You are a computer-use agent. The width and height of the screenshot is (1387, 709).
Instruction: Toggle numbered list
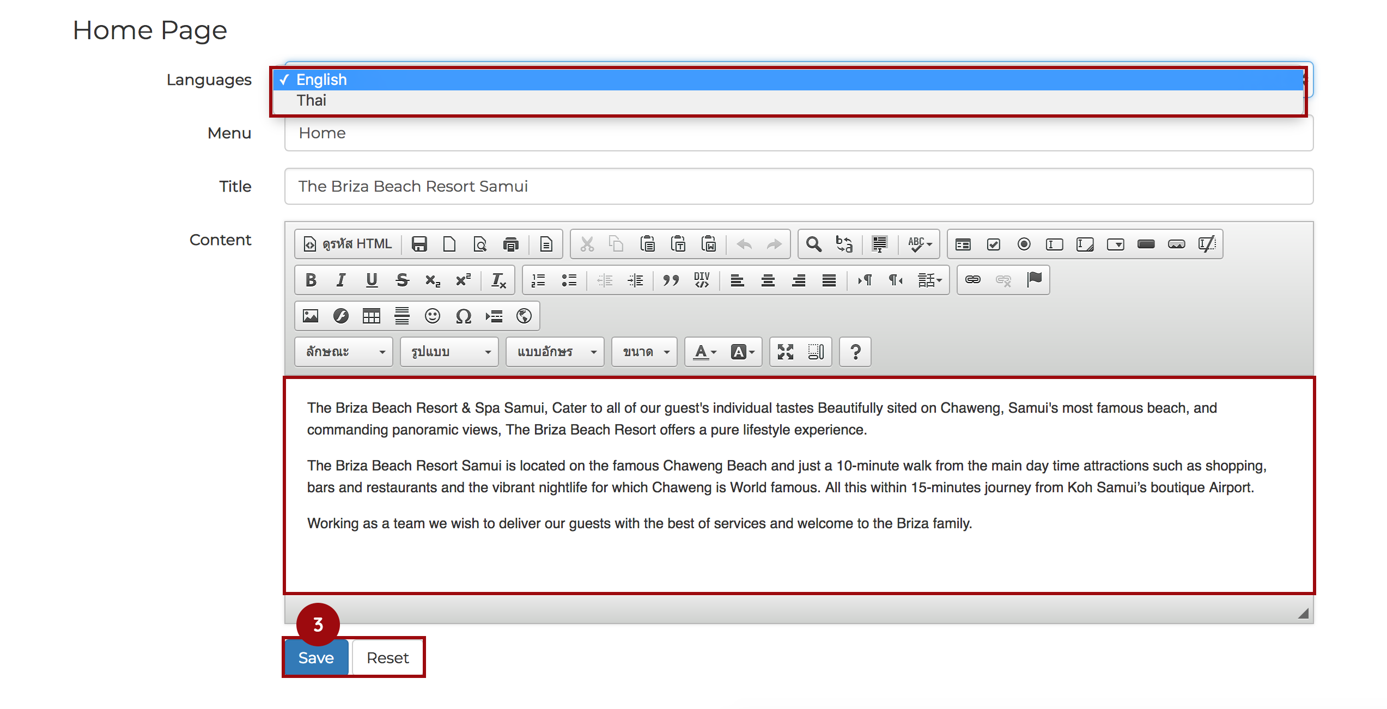tap(538, 280)
